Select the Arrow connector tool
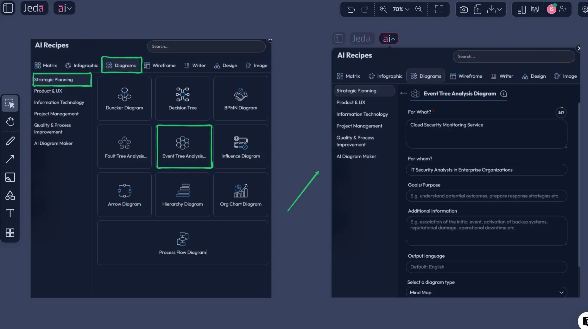 point(10,159)
